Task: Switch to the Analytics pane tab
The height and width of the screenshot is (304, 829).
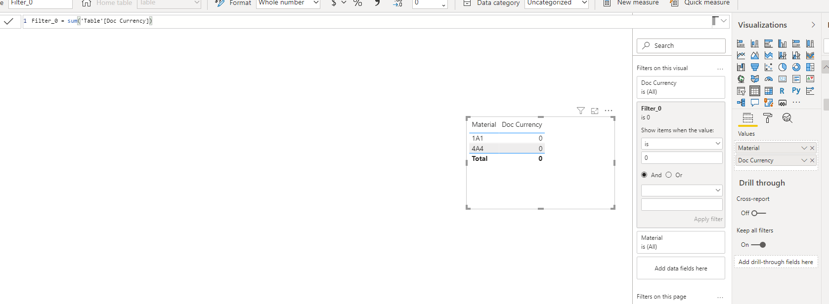Action: (787, 118)
